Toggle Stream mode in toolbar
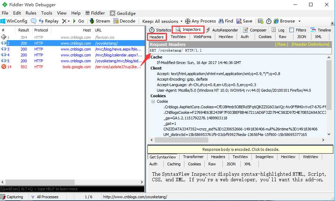The width and height of the screenshot is (335, 201). 100,21
